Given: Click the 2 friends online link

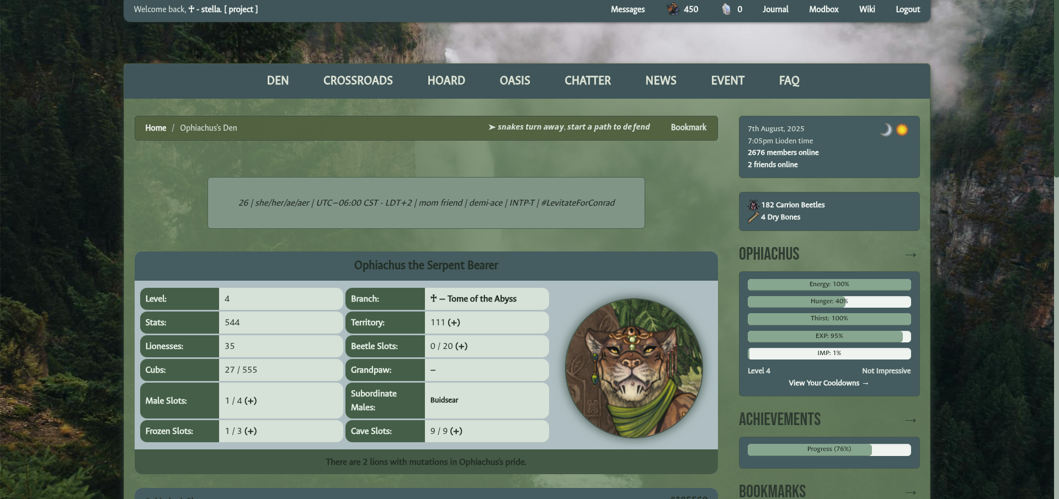Looking at the screenshot, I should coord(773,165).
